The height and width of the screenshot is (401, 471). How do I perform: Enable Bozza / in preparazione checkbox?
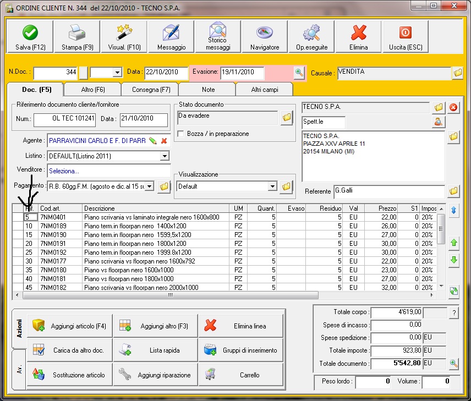click(182, 134)
